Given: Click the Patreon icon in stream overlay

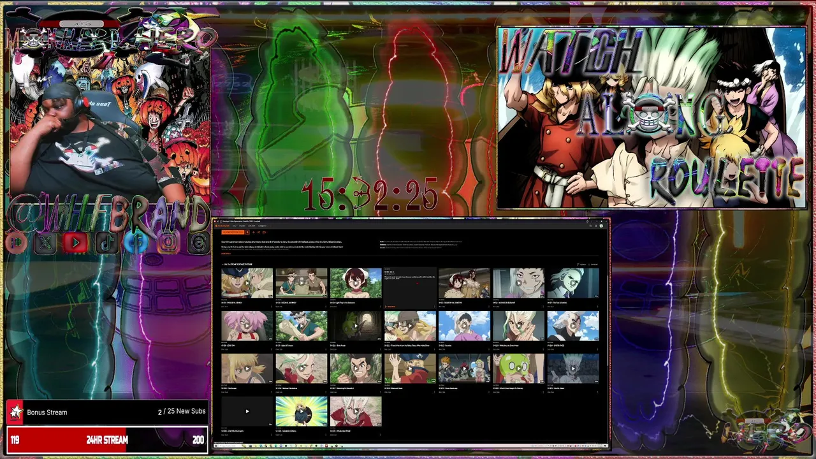Looking at the screenshot, I should click(x=15, y=243).
